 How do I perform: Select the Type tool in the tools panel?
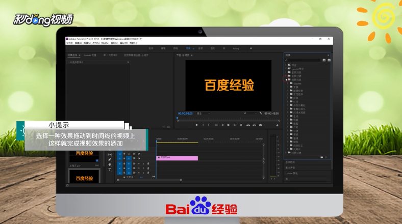(x=110, y=170)
